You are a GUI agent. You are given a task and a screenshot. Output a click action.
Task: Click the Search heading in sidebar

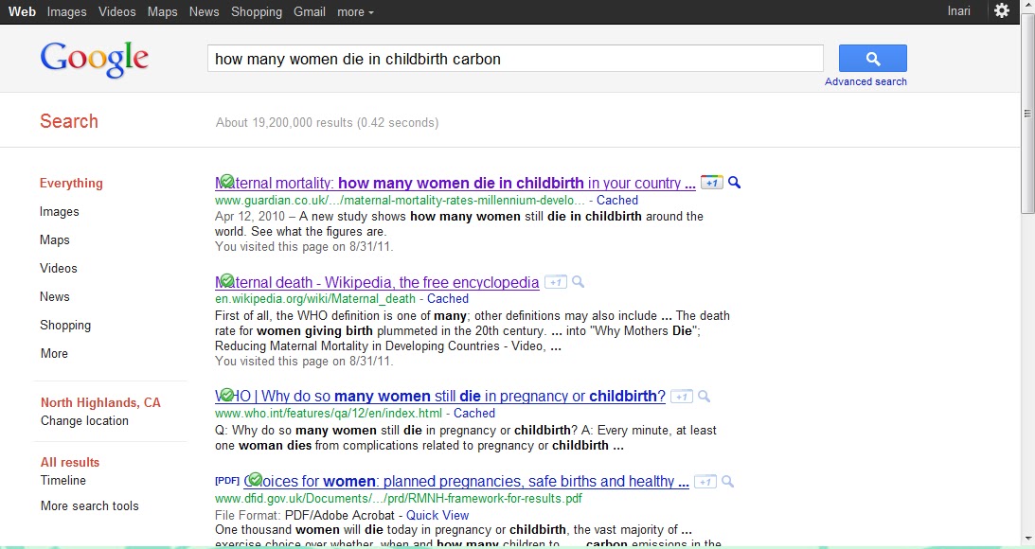pyautogui.click(x=68, y=121)
